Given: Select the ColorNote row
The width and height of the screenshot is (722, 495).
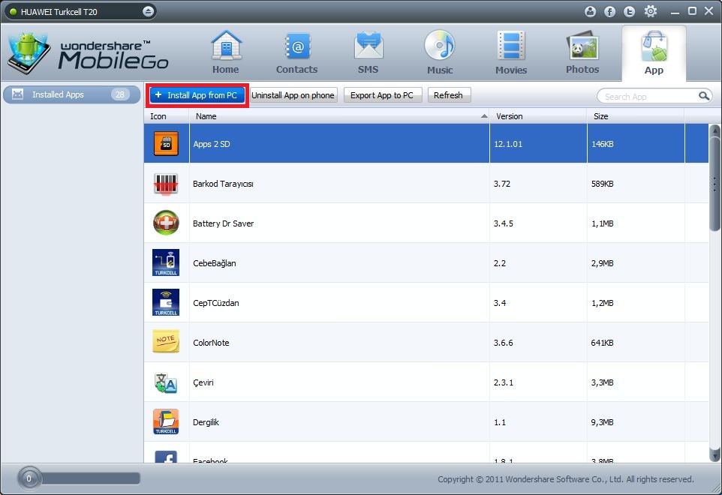Looking at the screenshot, I should pos(426,342).
